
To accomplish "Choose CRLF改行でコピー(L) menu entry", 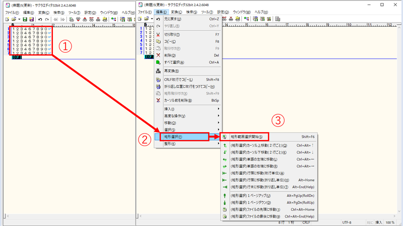I will point(187,80).
